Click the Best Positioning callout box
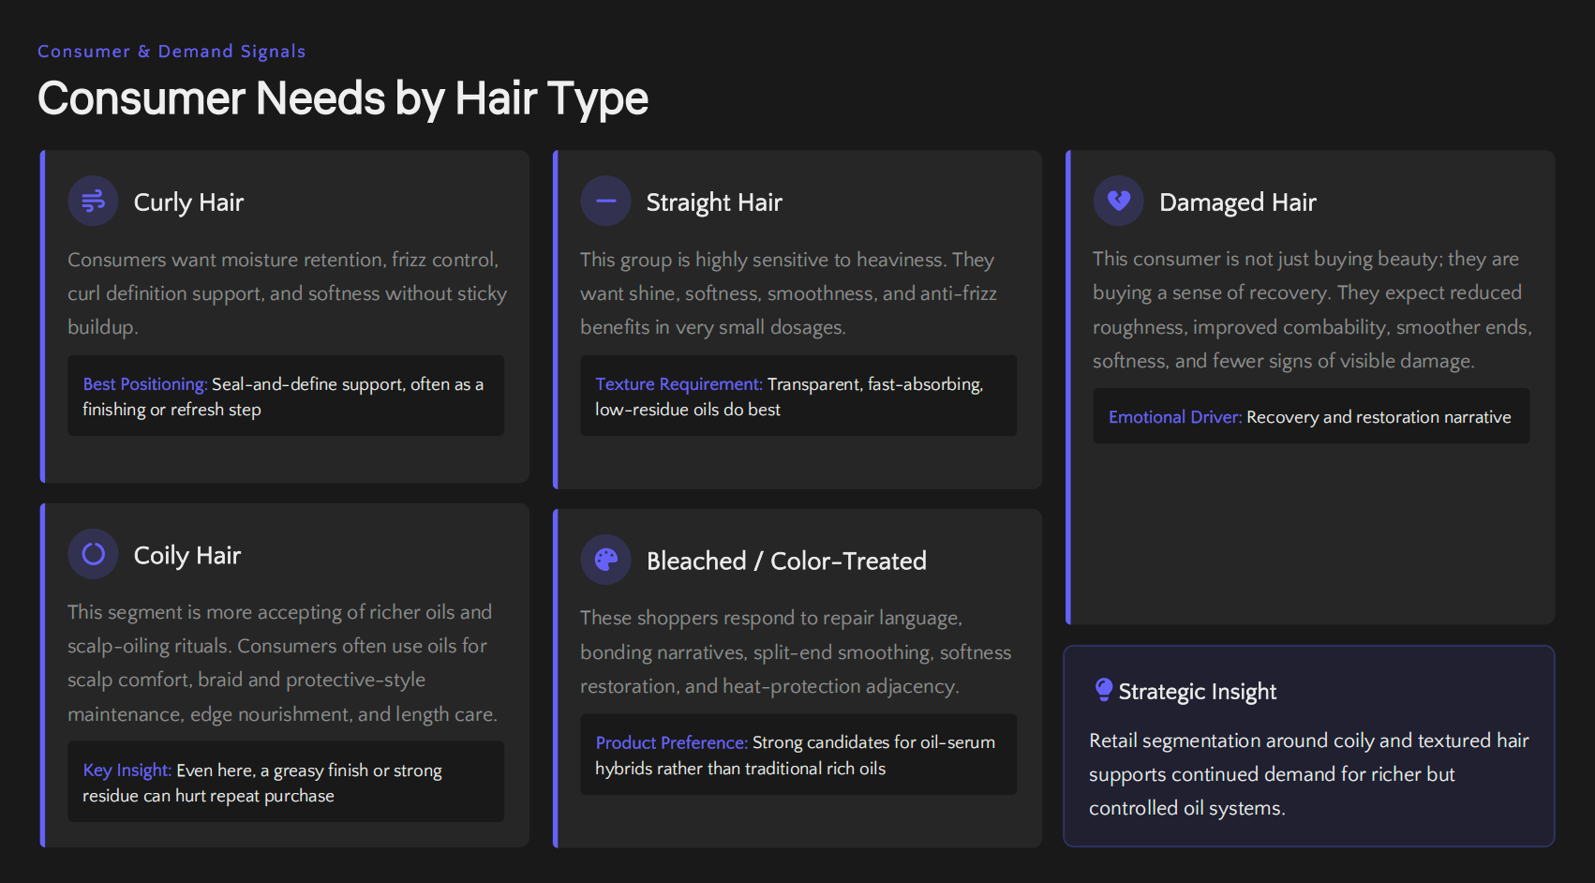Viewport: 1595px width, 883px height. click(x=286, y=397)
